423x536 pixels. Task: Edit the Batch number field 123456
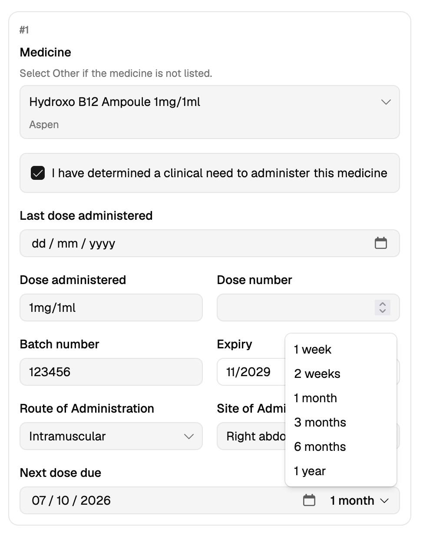click(111, 372)
